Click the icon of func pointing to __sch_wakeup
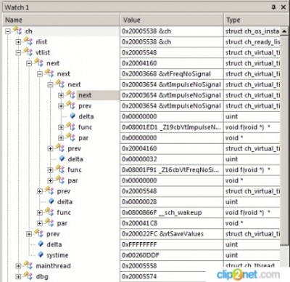This screenshot has height=282, width=290. pos(49,212)
